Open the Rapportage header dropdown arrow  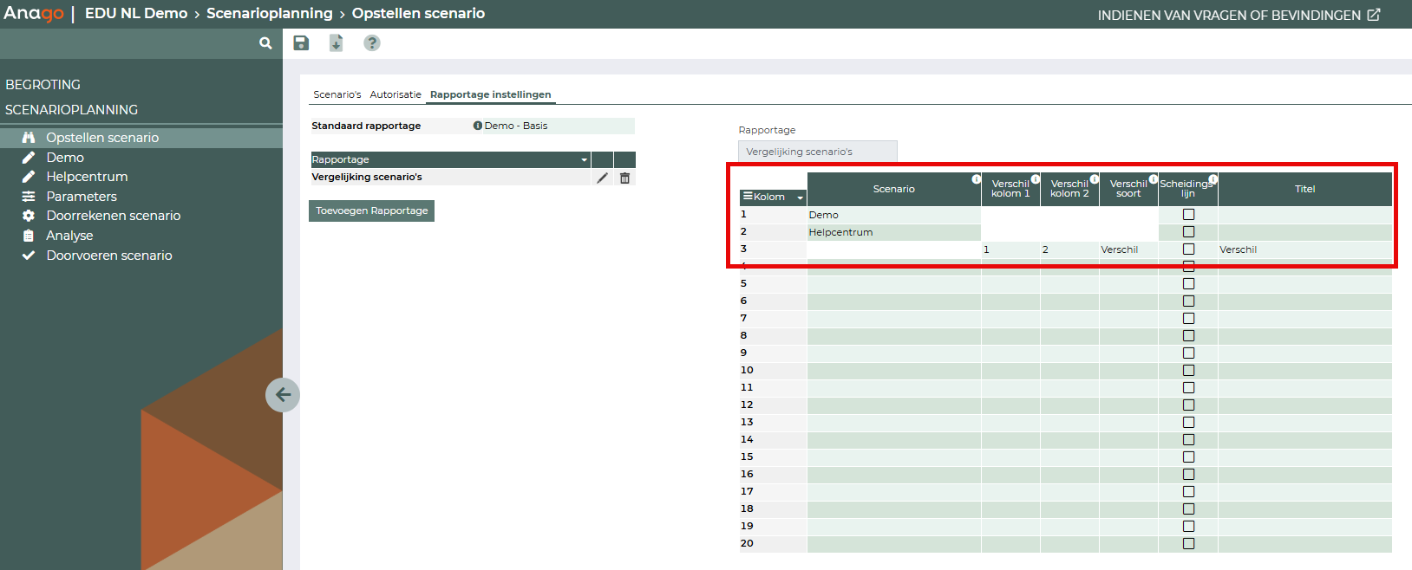click(584, 160)
